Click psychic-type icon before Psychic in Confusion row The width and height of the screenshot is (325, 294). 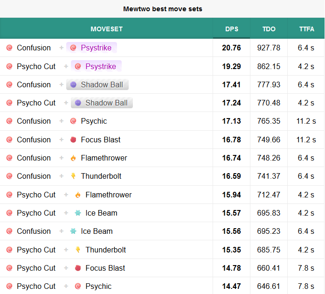point(73,121)
